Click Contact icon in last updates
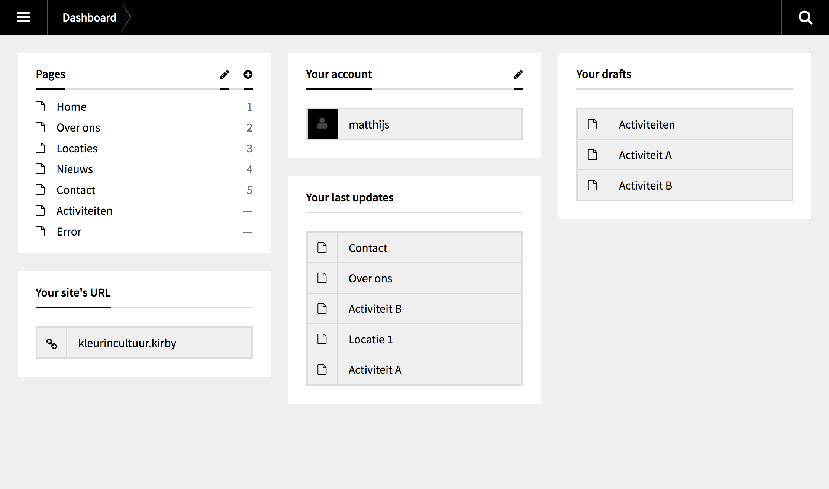Viewport: 829px width, 489px height. click(x=322, y=247)
